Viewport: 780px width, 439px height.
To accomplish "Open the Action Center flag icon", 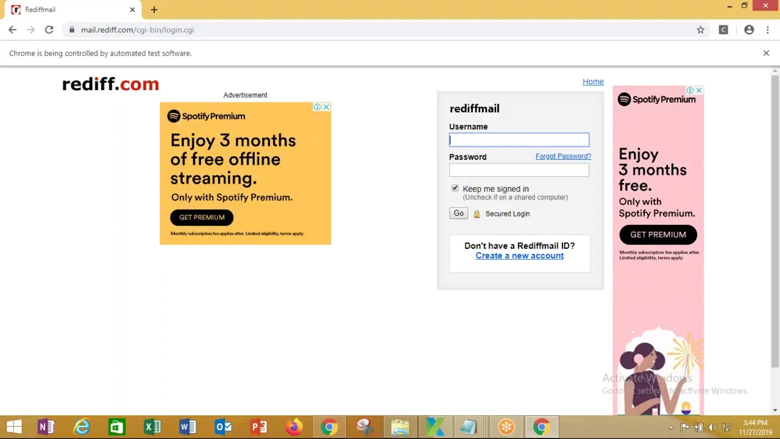I will pos(685,427).
